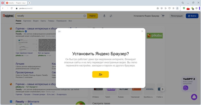Viewport: 201px width, 105px height.
Task: Select the Поиск search tab
Action: (x=18, y=21)
